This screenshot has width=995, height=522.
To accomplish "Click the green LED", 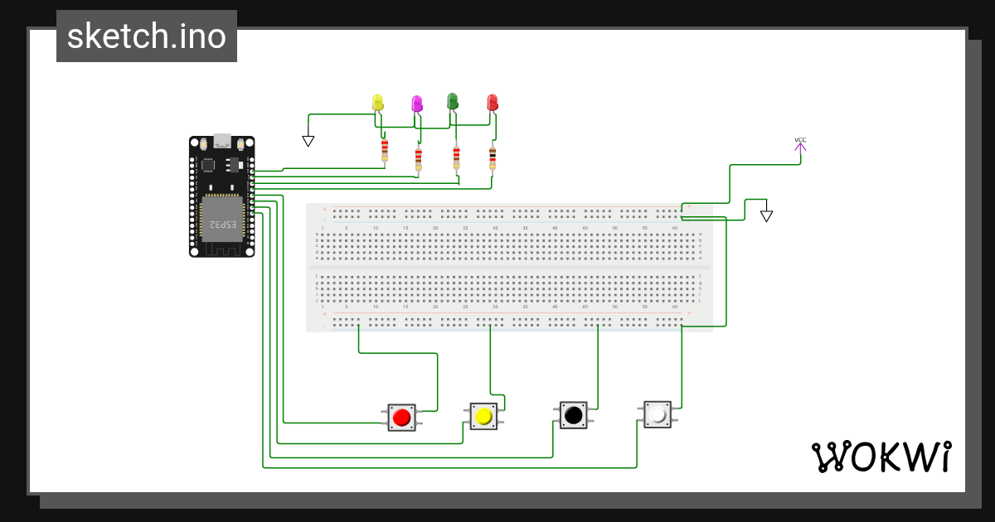I will 453,101.
